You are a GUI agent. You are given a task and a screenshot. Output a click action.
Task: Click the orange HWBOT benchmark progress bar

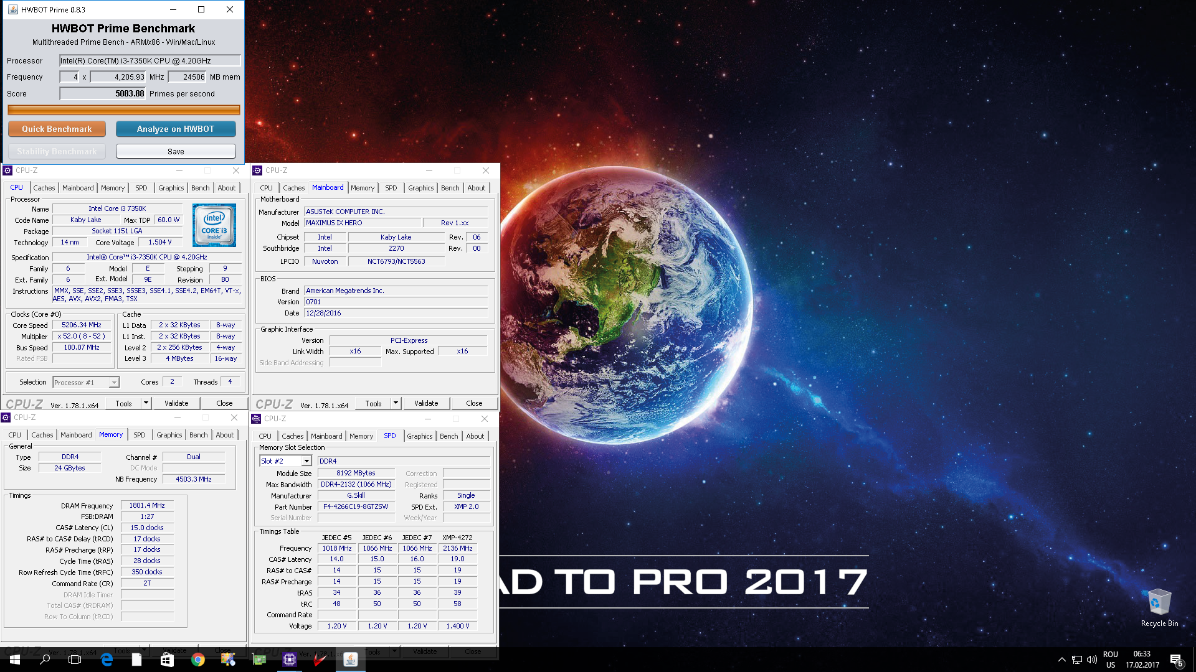[x=123, y=110]
